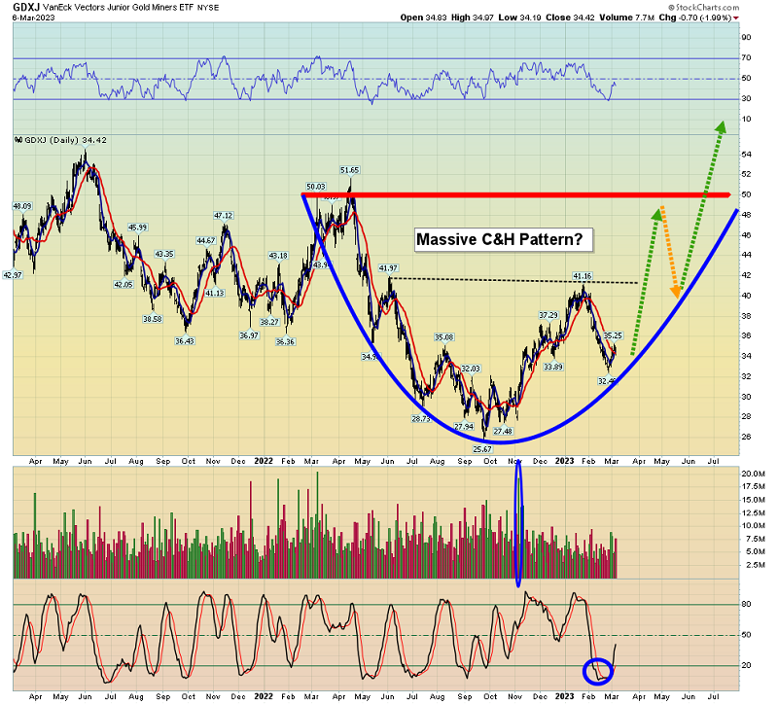Click the Chg -0.70 (-1.99%) value
This screenshot has height=704, width=778.
[694, 18]
